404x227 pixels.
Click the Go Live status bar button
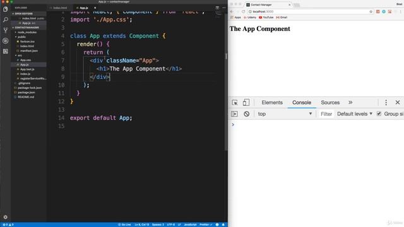[x=124, y=224]
